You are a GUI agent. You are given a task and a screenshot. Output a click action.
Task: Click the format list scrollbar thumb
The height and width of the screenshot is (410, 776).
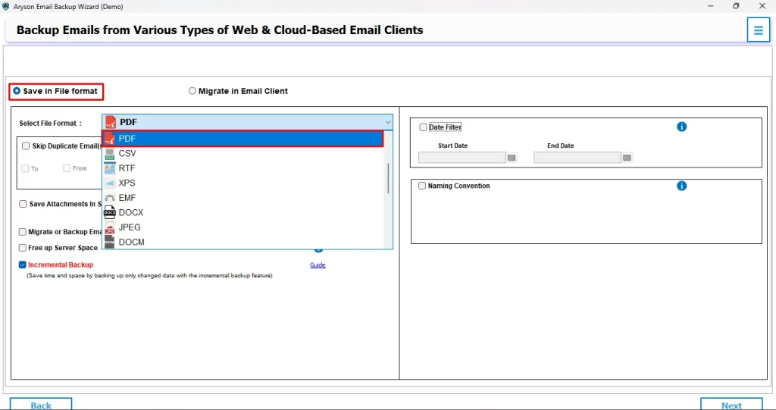tap(388, 178)
